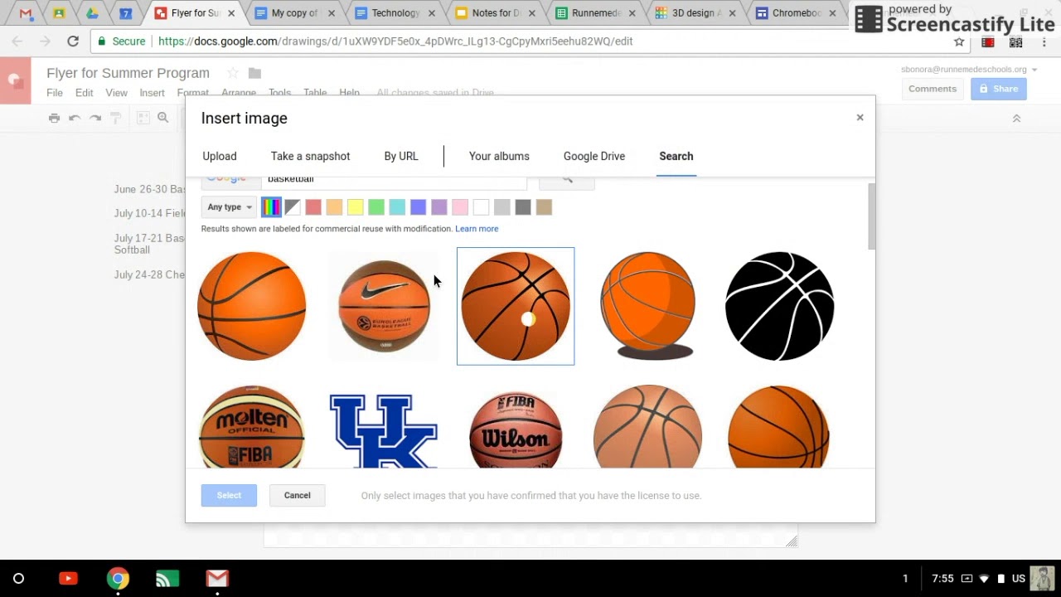Open the Your albums tab
Image resolution: width=1061 pixels, height=597 pixels.
[499, 156]
